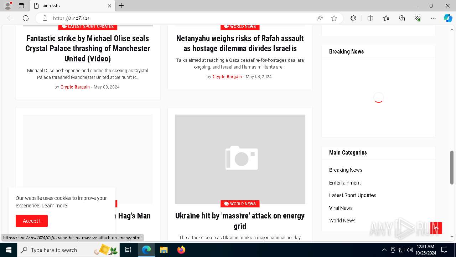This screenshot has height=257, width=456.
Task: Open the Learn more cookies link
Action: pyautogui.click(x=54, y=206)
